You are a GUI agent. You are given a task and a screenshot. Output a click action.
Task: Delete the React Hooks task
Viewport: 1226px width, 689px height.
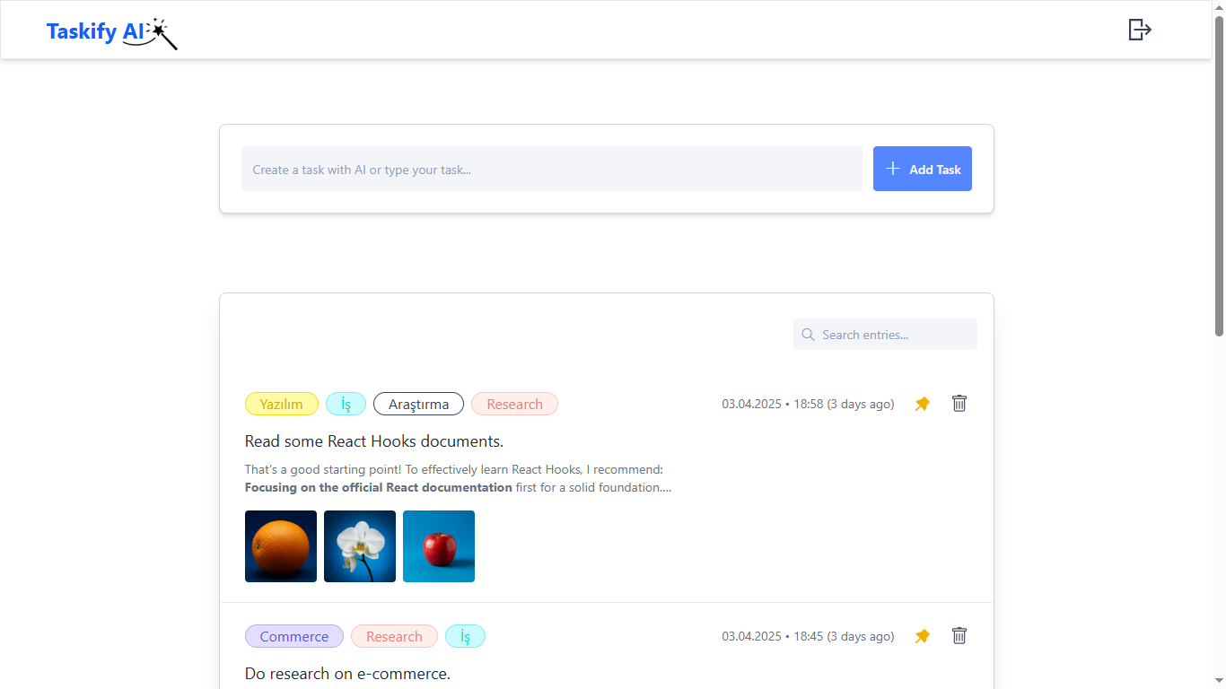pyautogui.click(x=959, y=404)
